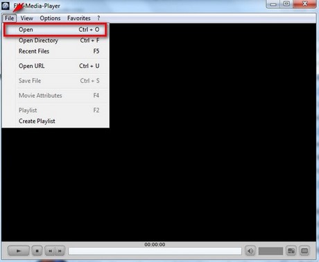Open the View menu
This screenshot has height=262, width=319.
click(27, 18)
